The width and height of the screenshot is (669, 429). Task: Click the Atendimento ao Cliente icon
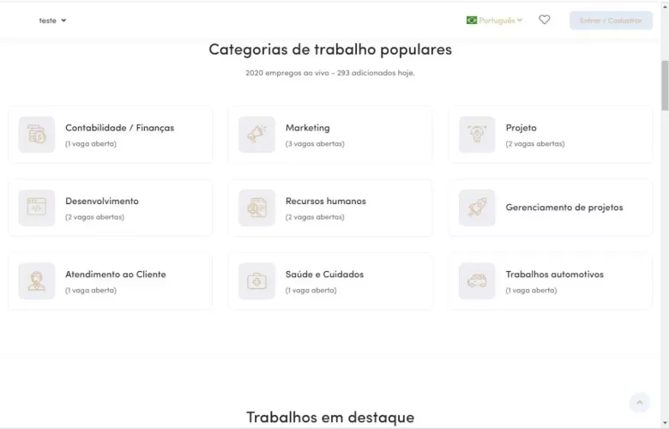click(36, 281)
